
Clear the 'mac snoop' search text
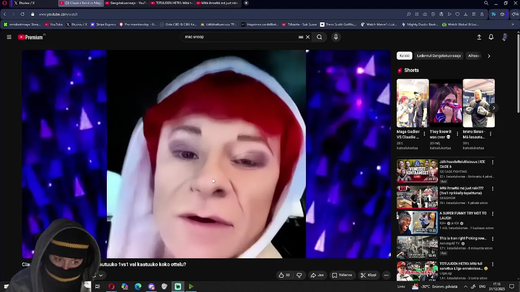pyautogui.click(x=308, y=37)
